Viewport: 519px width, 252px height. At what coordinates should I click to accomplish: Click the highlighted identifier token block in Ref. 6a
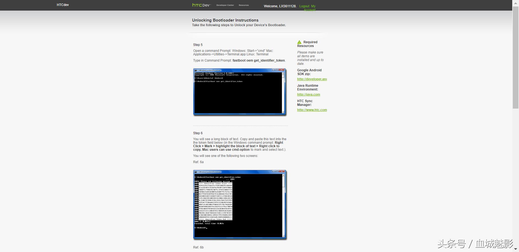tap(215, 201)
